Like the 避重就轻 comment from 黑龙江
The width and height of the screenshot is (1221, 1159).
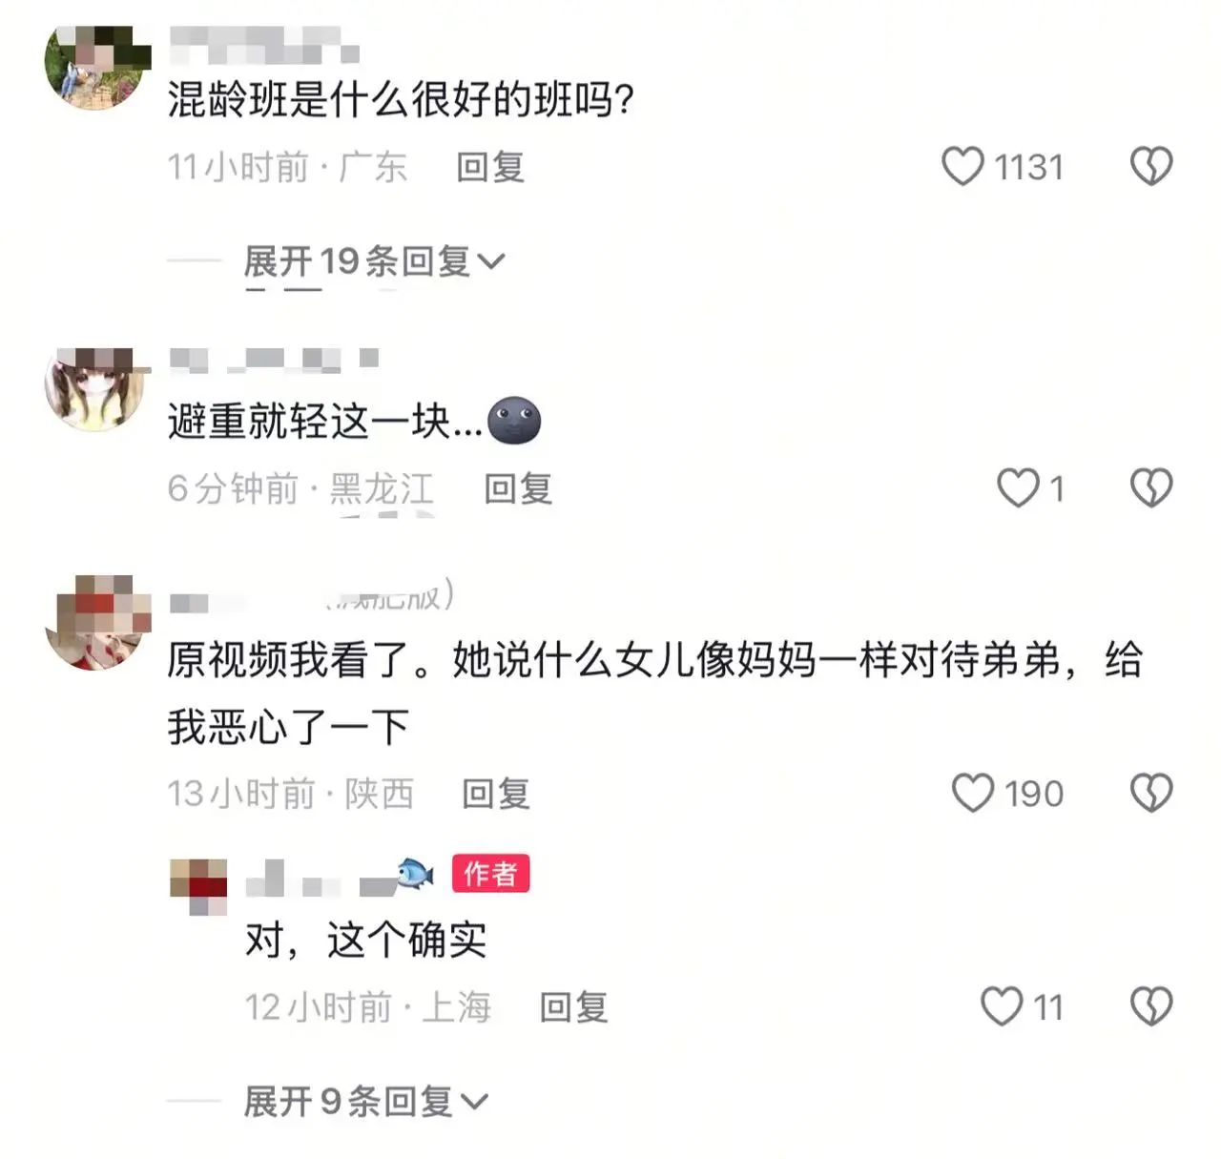pyautogui.click(x=1018, y=488)
